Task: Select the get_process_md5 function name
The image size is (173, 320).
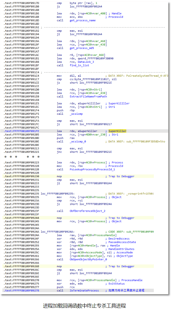Action: [82, 48]
